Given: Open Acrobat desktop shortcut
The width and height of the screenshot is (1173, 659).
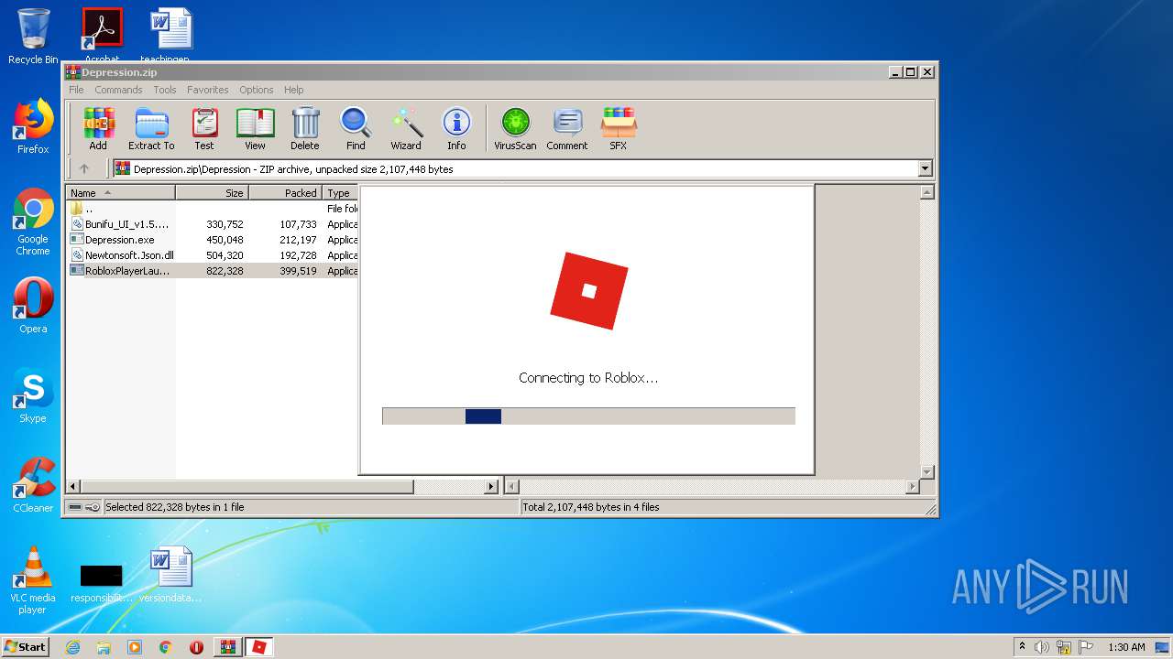Looking at the screenshot, I should click(x=102, y=35).
